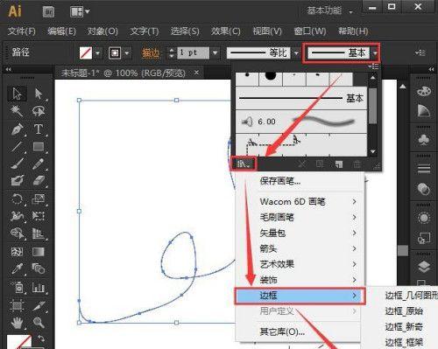This screenshot has width=438, height=349.
Task: Open the stroke weight 1 pt dropdown
Action: 215,52
